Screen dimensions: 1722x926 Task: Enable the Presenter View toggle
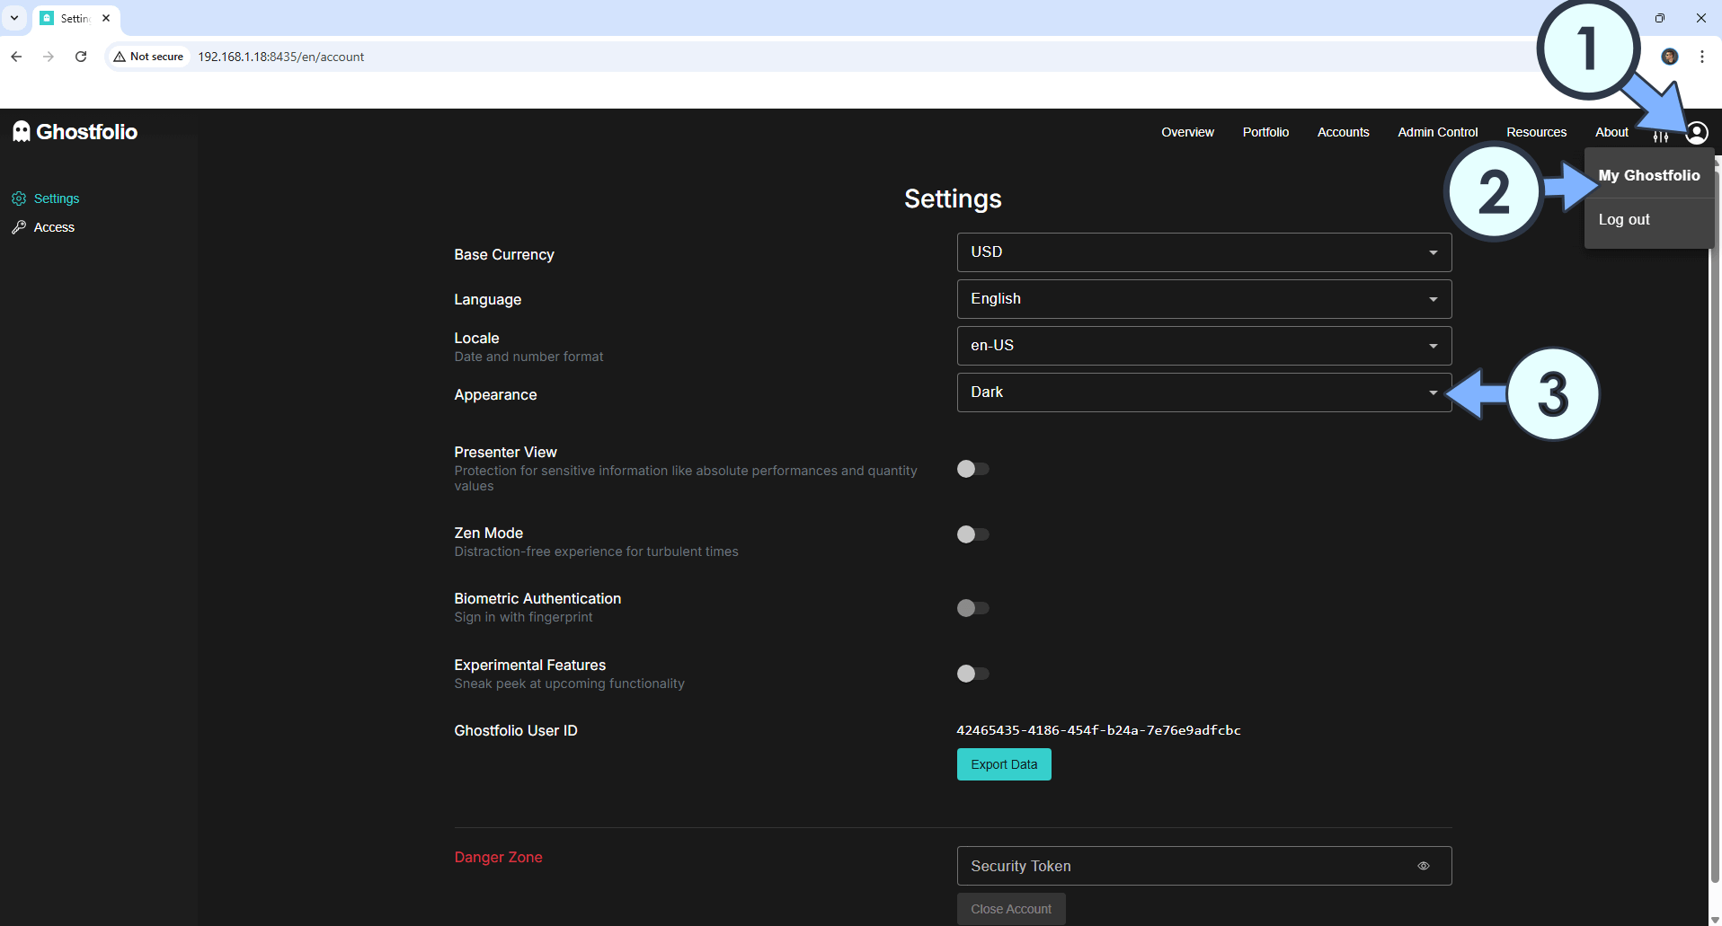tap(972, 469)
